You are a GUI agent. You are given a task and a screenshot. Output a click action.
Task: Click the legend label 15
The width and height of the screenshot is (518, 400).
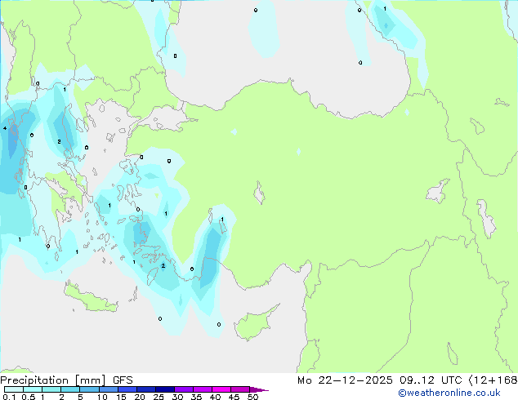click(x=121, y=397)
